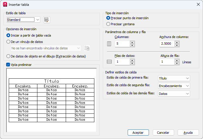Increase the Columnas count with up arrow
This screenshot has height=139, width=203.
click(x=132, y=42)
